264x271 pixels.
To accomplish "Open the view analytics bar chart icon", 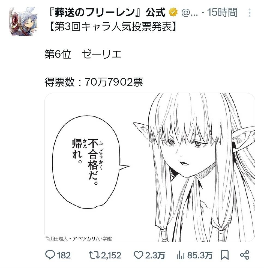I will click(x=180, y=255).
